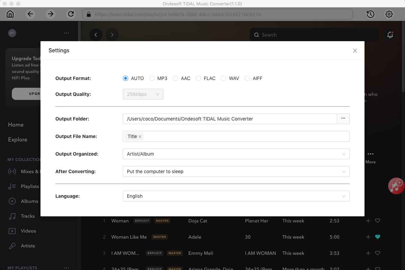Reload the page with the refresh icon
The height and width of the screenshot is (270, 405).
[71, 14]
